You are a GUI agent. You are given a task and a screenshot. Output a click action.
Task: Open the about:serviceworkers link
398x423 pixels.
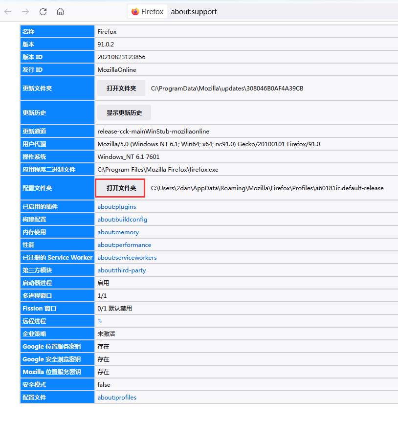(x=127, y=257)
